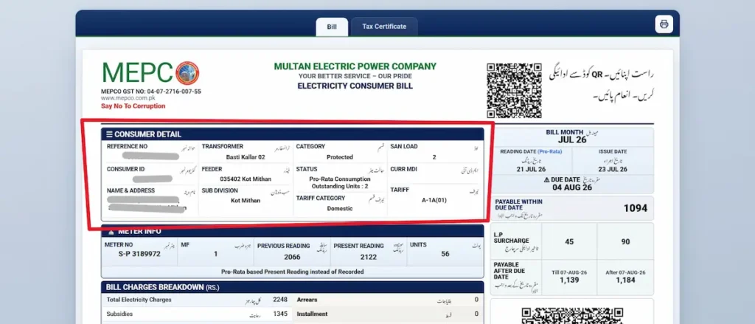Click the tariff category value 'Domestic'
Viewport: 755px width, 324px height.
(x=339, y=209)
